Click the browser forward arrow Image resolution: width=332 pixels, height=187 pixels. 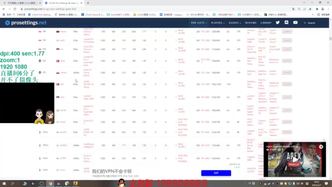tap(9, 9)
